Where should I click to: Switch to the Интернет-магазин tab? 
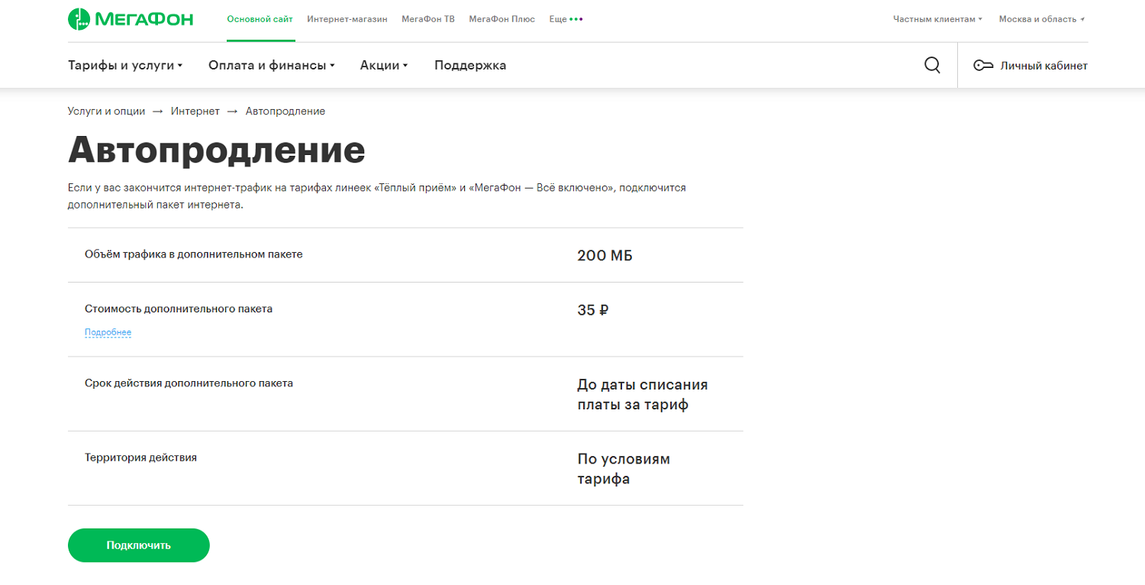[347, 19]
